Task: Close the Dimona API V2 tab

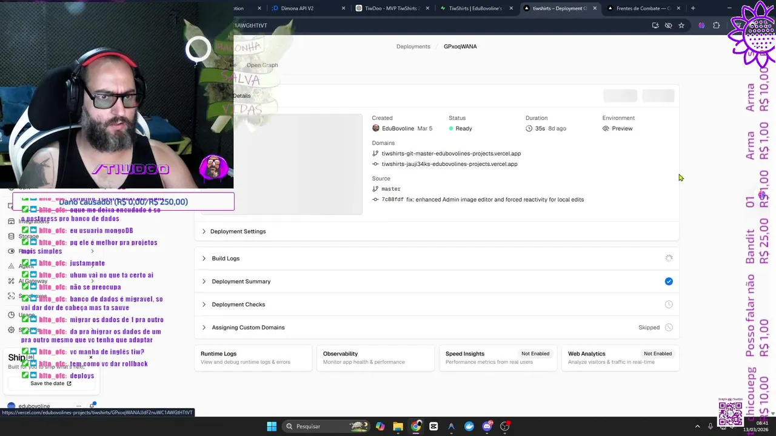Action: (343, 8)
